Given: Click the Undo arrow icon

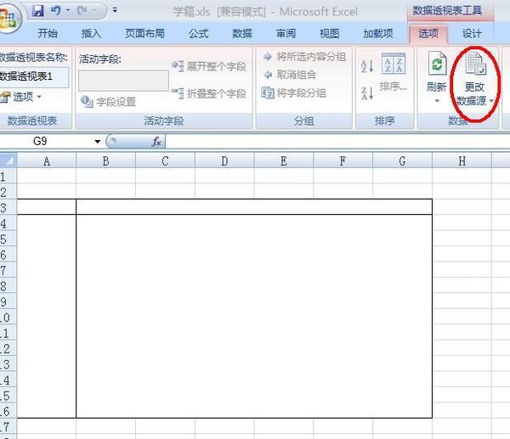Looking at the screenshot, I should click(x=55, y=11).
